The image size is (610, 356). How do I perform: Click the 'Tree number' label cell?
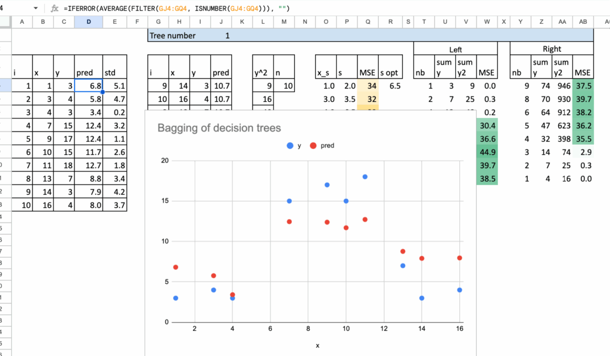pos(173,36)
